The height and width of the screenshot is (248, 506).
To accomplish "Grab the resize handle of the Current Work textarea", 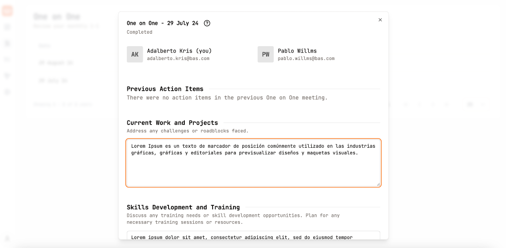I will coord(378,184).
